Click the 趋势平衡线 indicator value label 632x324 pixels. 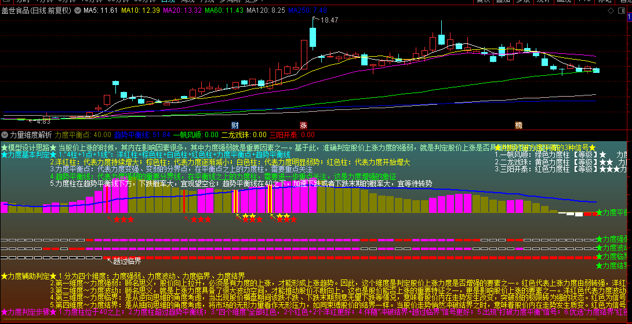pos(142,134)
